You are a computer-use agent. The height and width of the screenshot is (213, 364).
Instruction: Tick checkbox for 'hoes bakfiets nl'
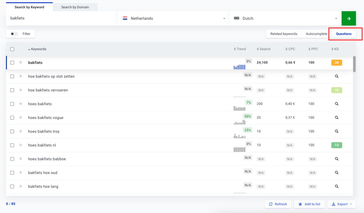12,145
